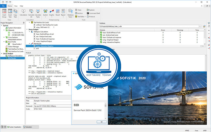Open the Help ribbon tab

(21, 6)
